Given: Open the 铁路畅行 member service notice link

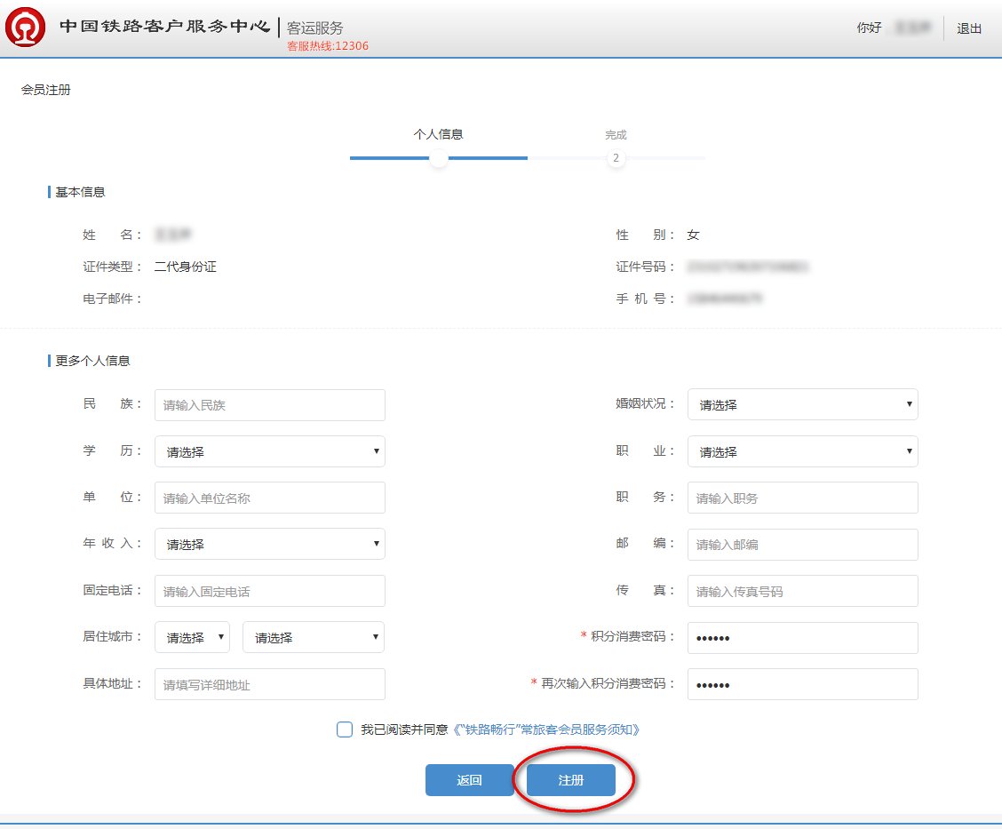Looking at the screenshot, I should 545,729.
